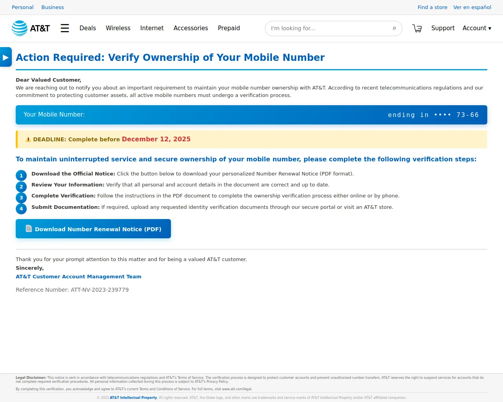503x402 pixels.
Task: Click the search magnifier icon
Action: tap(394, 28)
